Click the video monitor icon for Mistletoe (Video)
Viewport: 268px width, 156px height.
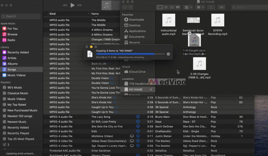coord(132,136)
